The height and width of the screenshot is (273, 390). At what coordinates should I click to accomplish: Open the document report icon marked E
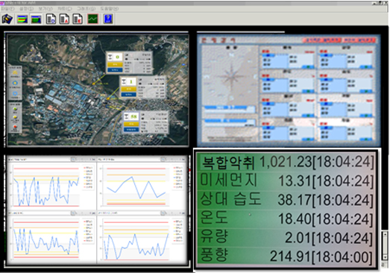click(x=78, y=19)
